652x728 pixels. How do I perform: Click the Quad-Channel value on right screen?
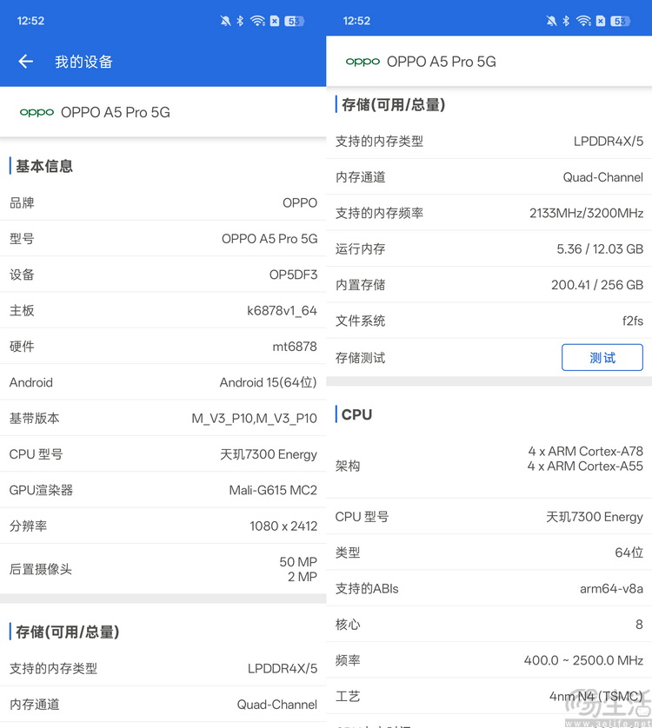point(603,177)
